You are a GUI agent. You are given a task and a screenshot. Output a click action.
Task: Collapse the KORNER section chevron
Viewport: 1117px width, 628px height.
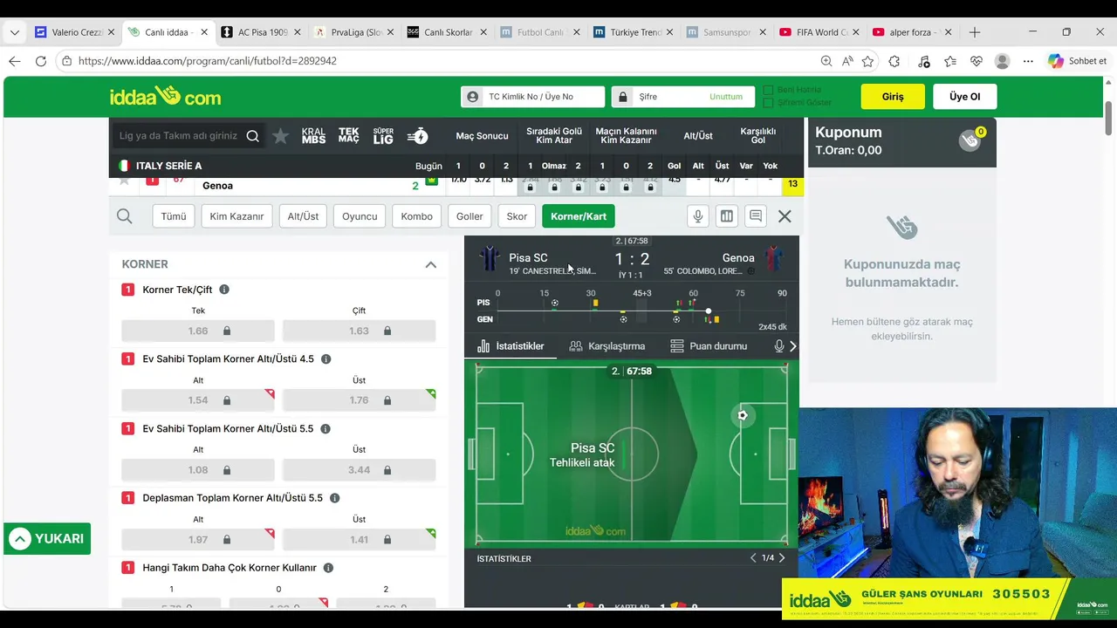(431, 264)
